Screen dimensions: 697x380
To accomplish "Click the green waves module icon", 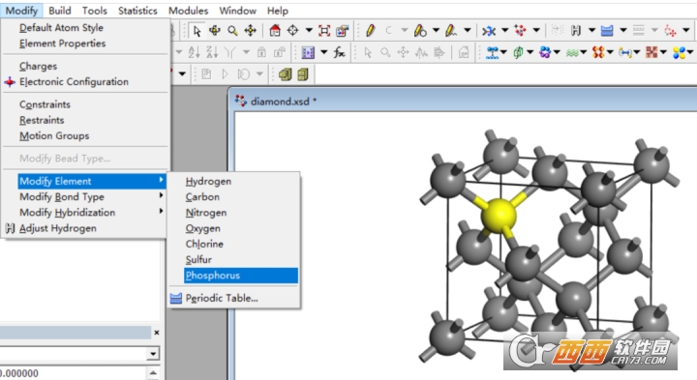I will pos(572,53).
